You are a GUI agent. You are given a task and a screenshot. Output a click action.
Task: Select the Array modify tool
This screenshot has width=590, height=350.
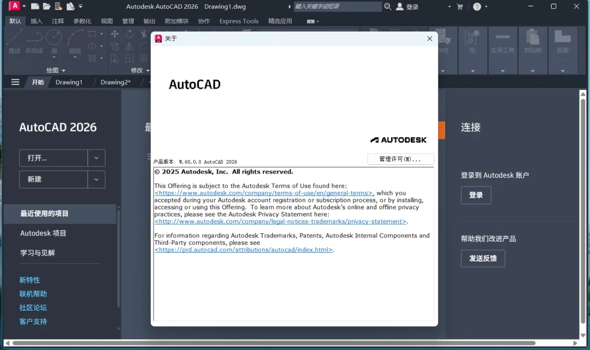tap(143, 58)
